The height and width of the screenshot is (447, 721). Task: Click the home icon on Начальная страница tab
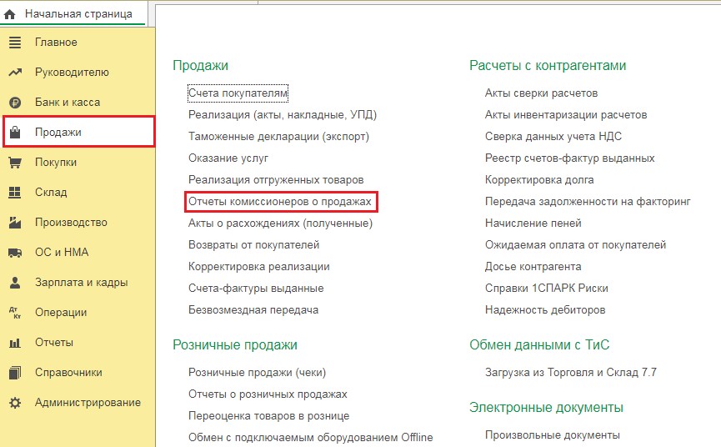click(x=9, y=14)
